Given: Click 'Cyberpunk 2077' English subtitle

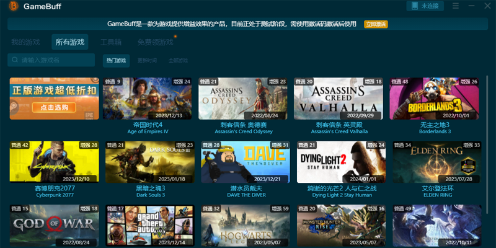Looking at the screenshot, I should click(x=55, y=195).
